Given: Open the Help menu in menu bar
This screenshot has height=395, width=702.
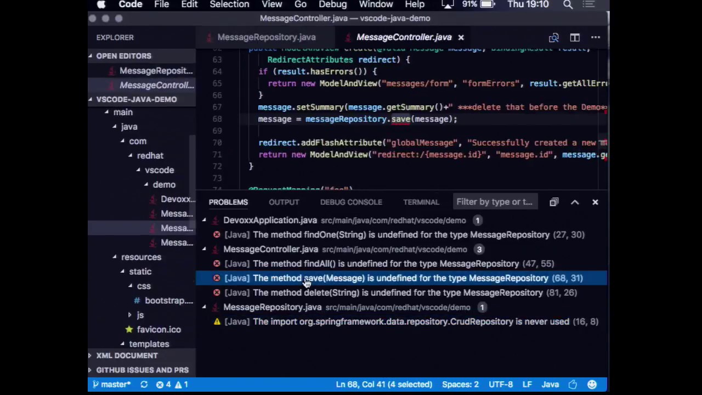Looking at the screenshot, I should (x=415, y=4).
